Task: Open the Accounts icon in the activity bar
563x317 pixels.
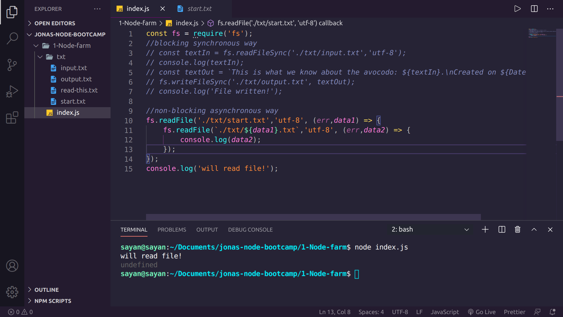Action: tap(12, 266)
